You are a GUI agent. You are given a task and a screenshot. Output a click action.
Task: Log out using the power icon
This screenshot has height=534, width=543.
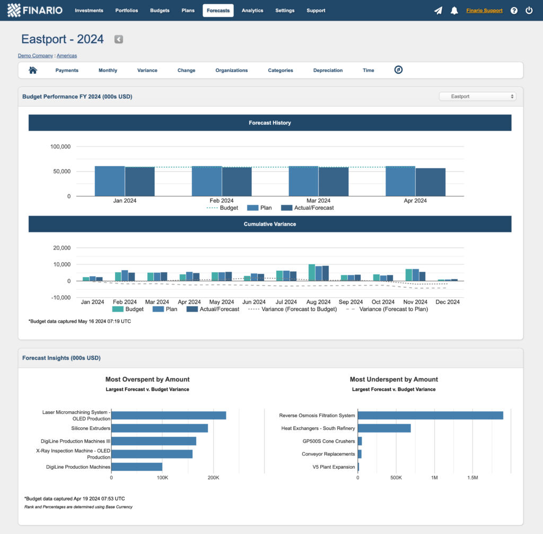pos(529,10)
